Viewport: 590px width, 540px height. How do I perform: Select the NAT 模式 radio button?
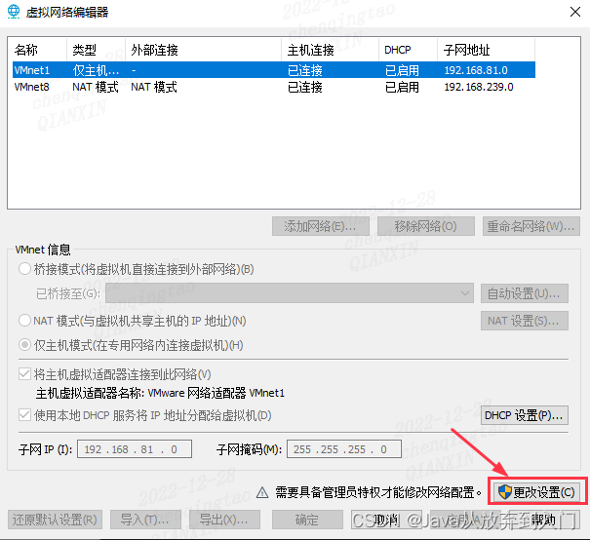[24, 321]
